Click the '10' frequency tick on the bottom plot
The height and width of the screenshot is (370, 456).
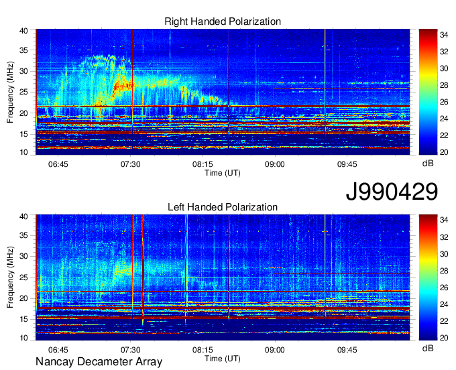pos(23,338)
